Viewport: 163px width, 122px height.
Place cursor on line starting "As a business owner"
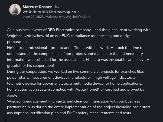79,30
